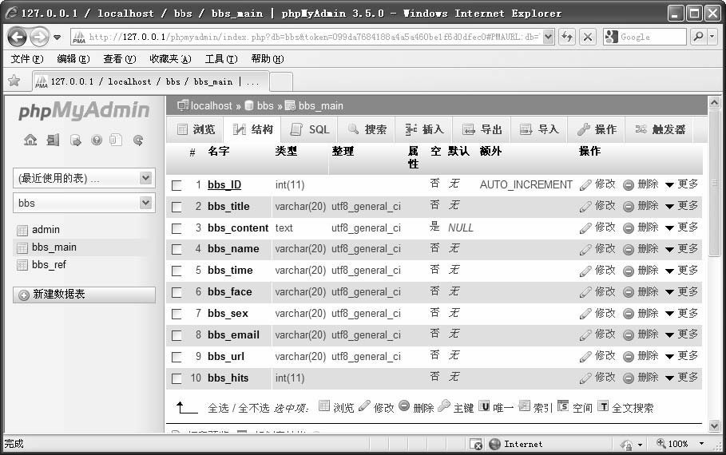
Task: Open the Tools (工具) menu
Action: point(221,59)
